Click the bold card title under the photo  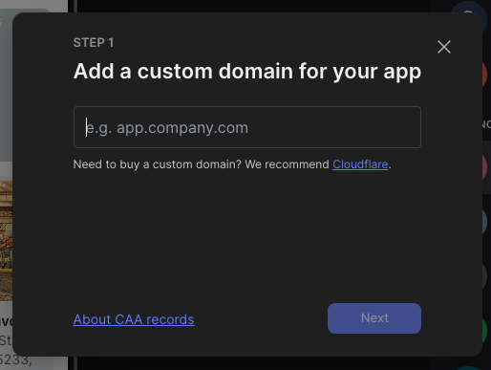tap(6, 320)
